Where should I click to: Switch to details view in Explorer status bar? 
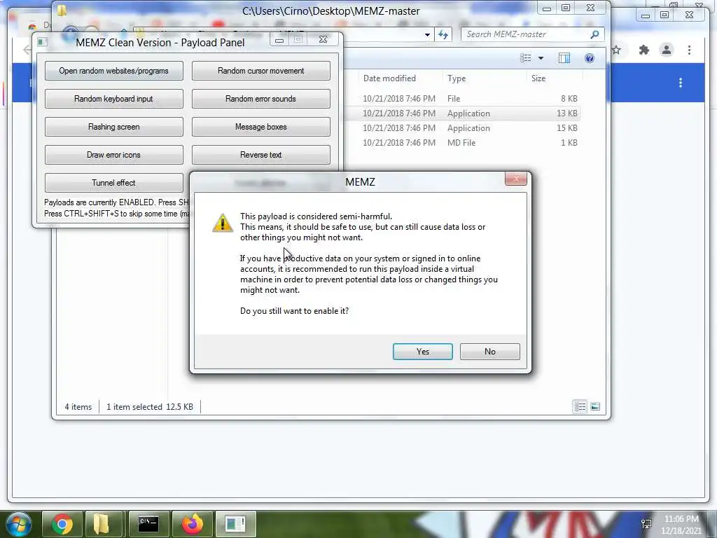point(580,406)
